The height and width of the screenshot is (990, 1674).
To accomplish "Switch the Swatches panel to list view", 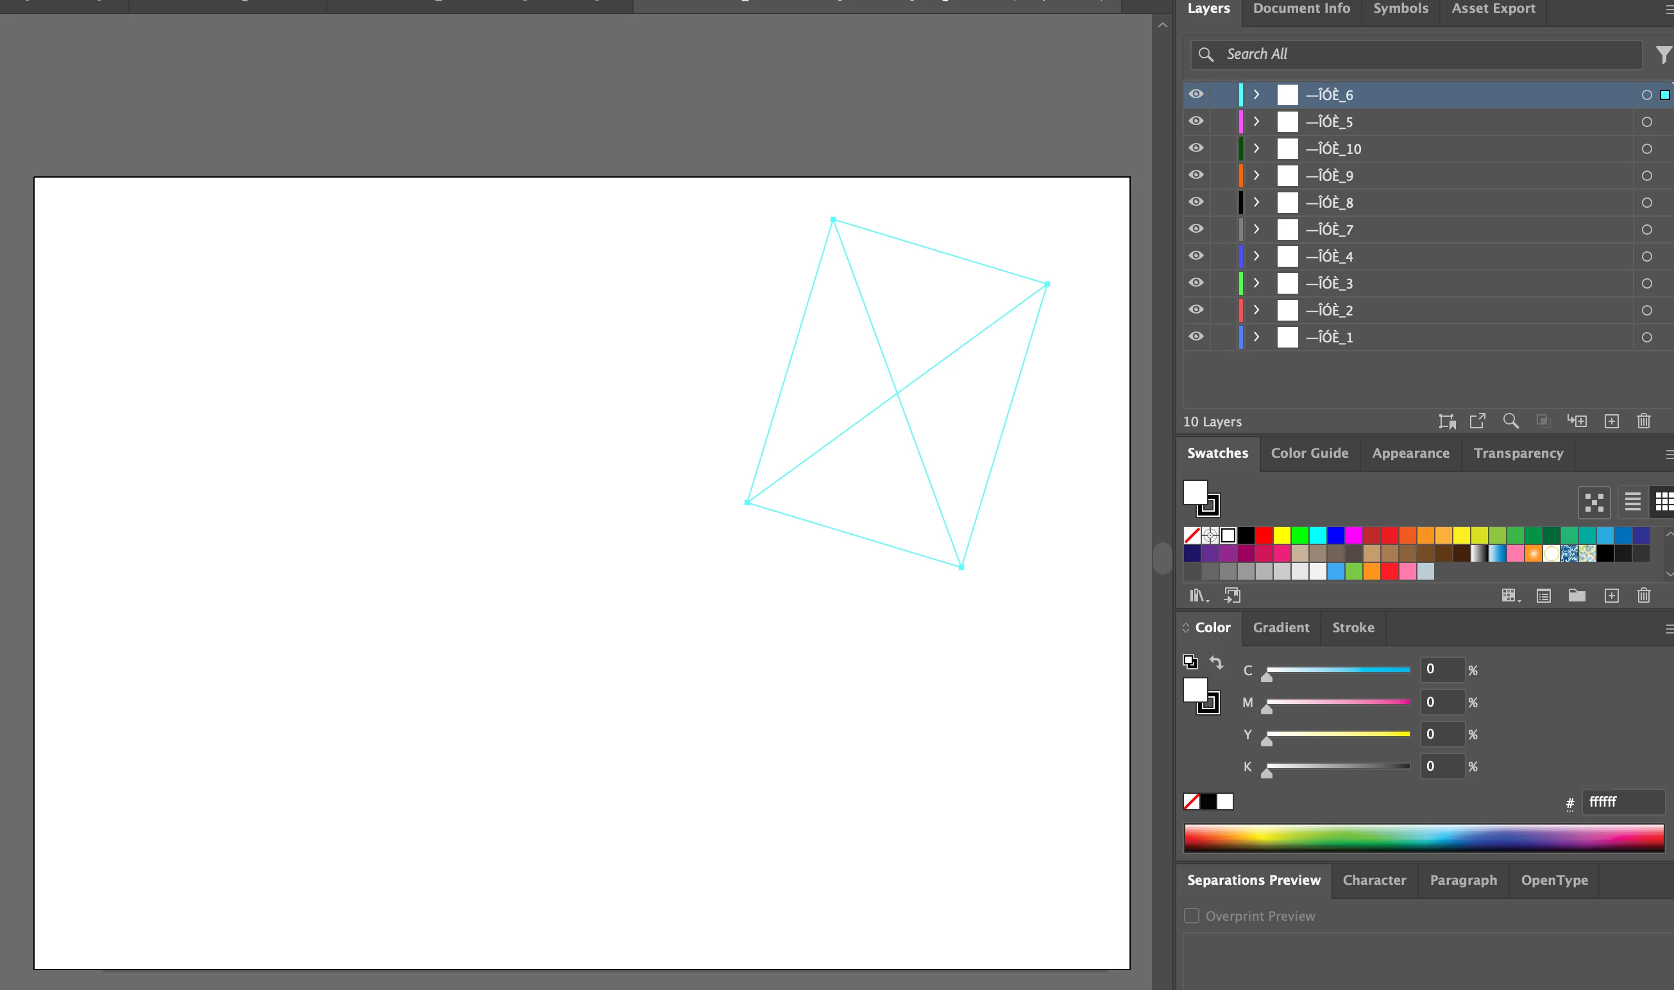I will (x=1633, y=501).
